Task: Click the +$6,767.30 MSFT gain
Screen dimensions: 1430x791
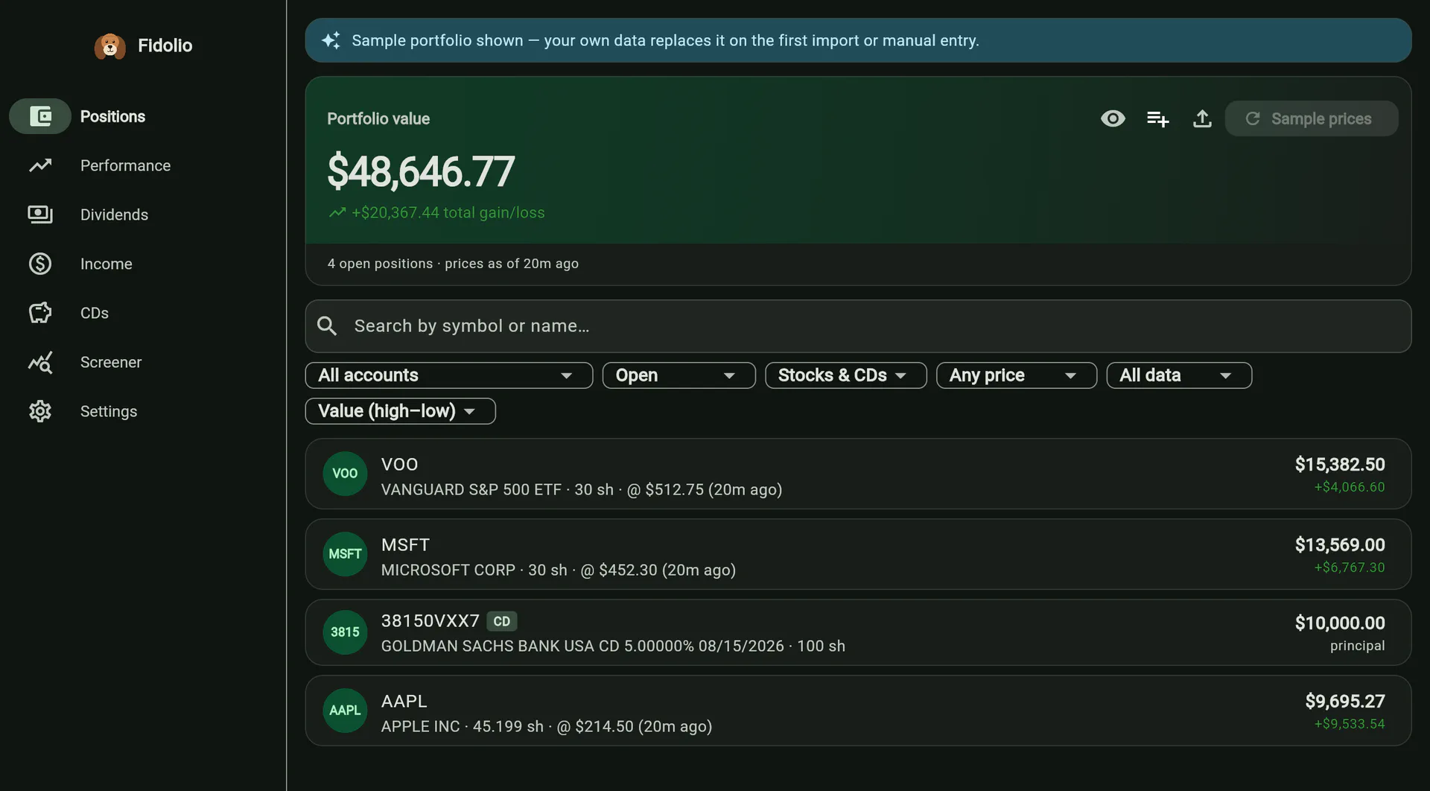Action: coord(1350,568)
